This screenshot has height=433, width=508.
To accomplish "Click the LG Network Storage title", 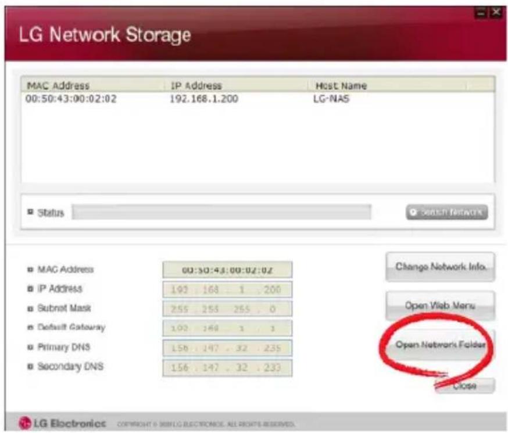I will 105,35.
